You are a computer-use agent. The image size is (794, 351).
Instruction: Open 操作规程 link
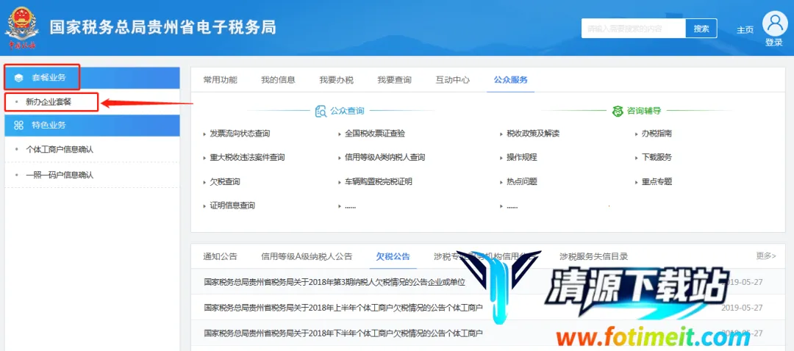521,157
